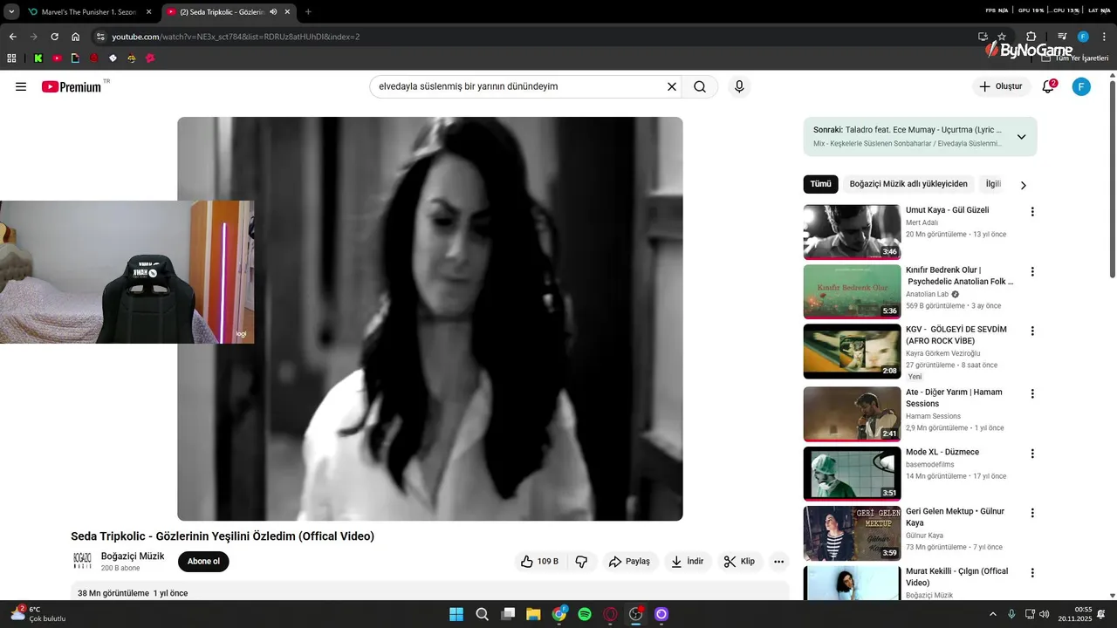Open the YouTube bookmark in bookmarks bar

point(57,58)
